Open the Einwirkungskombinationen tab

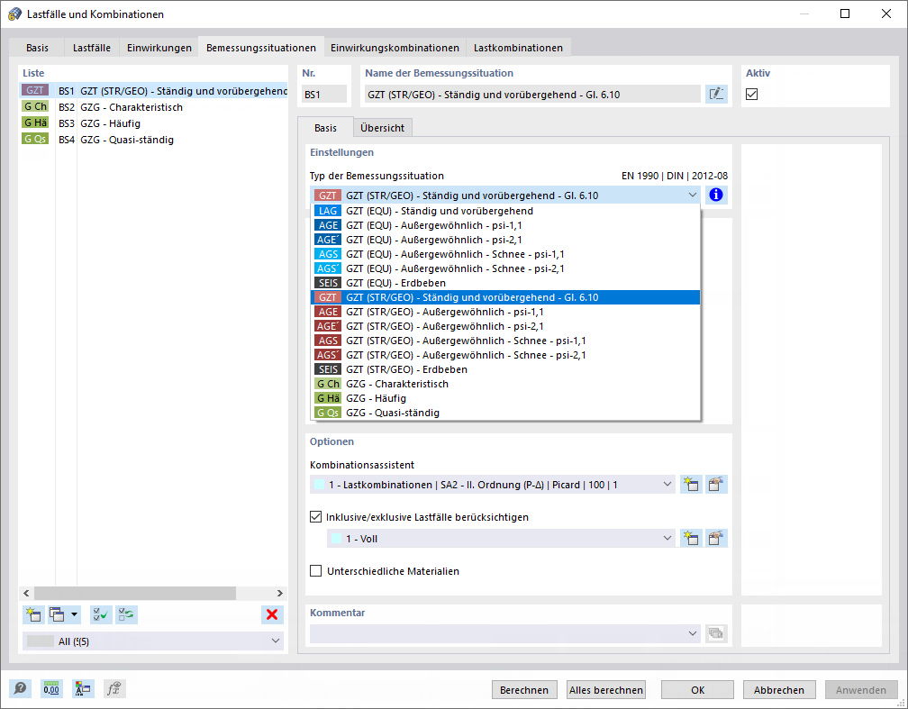point(395,48)
